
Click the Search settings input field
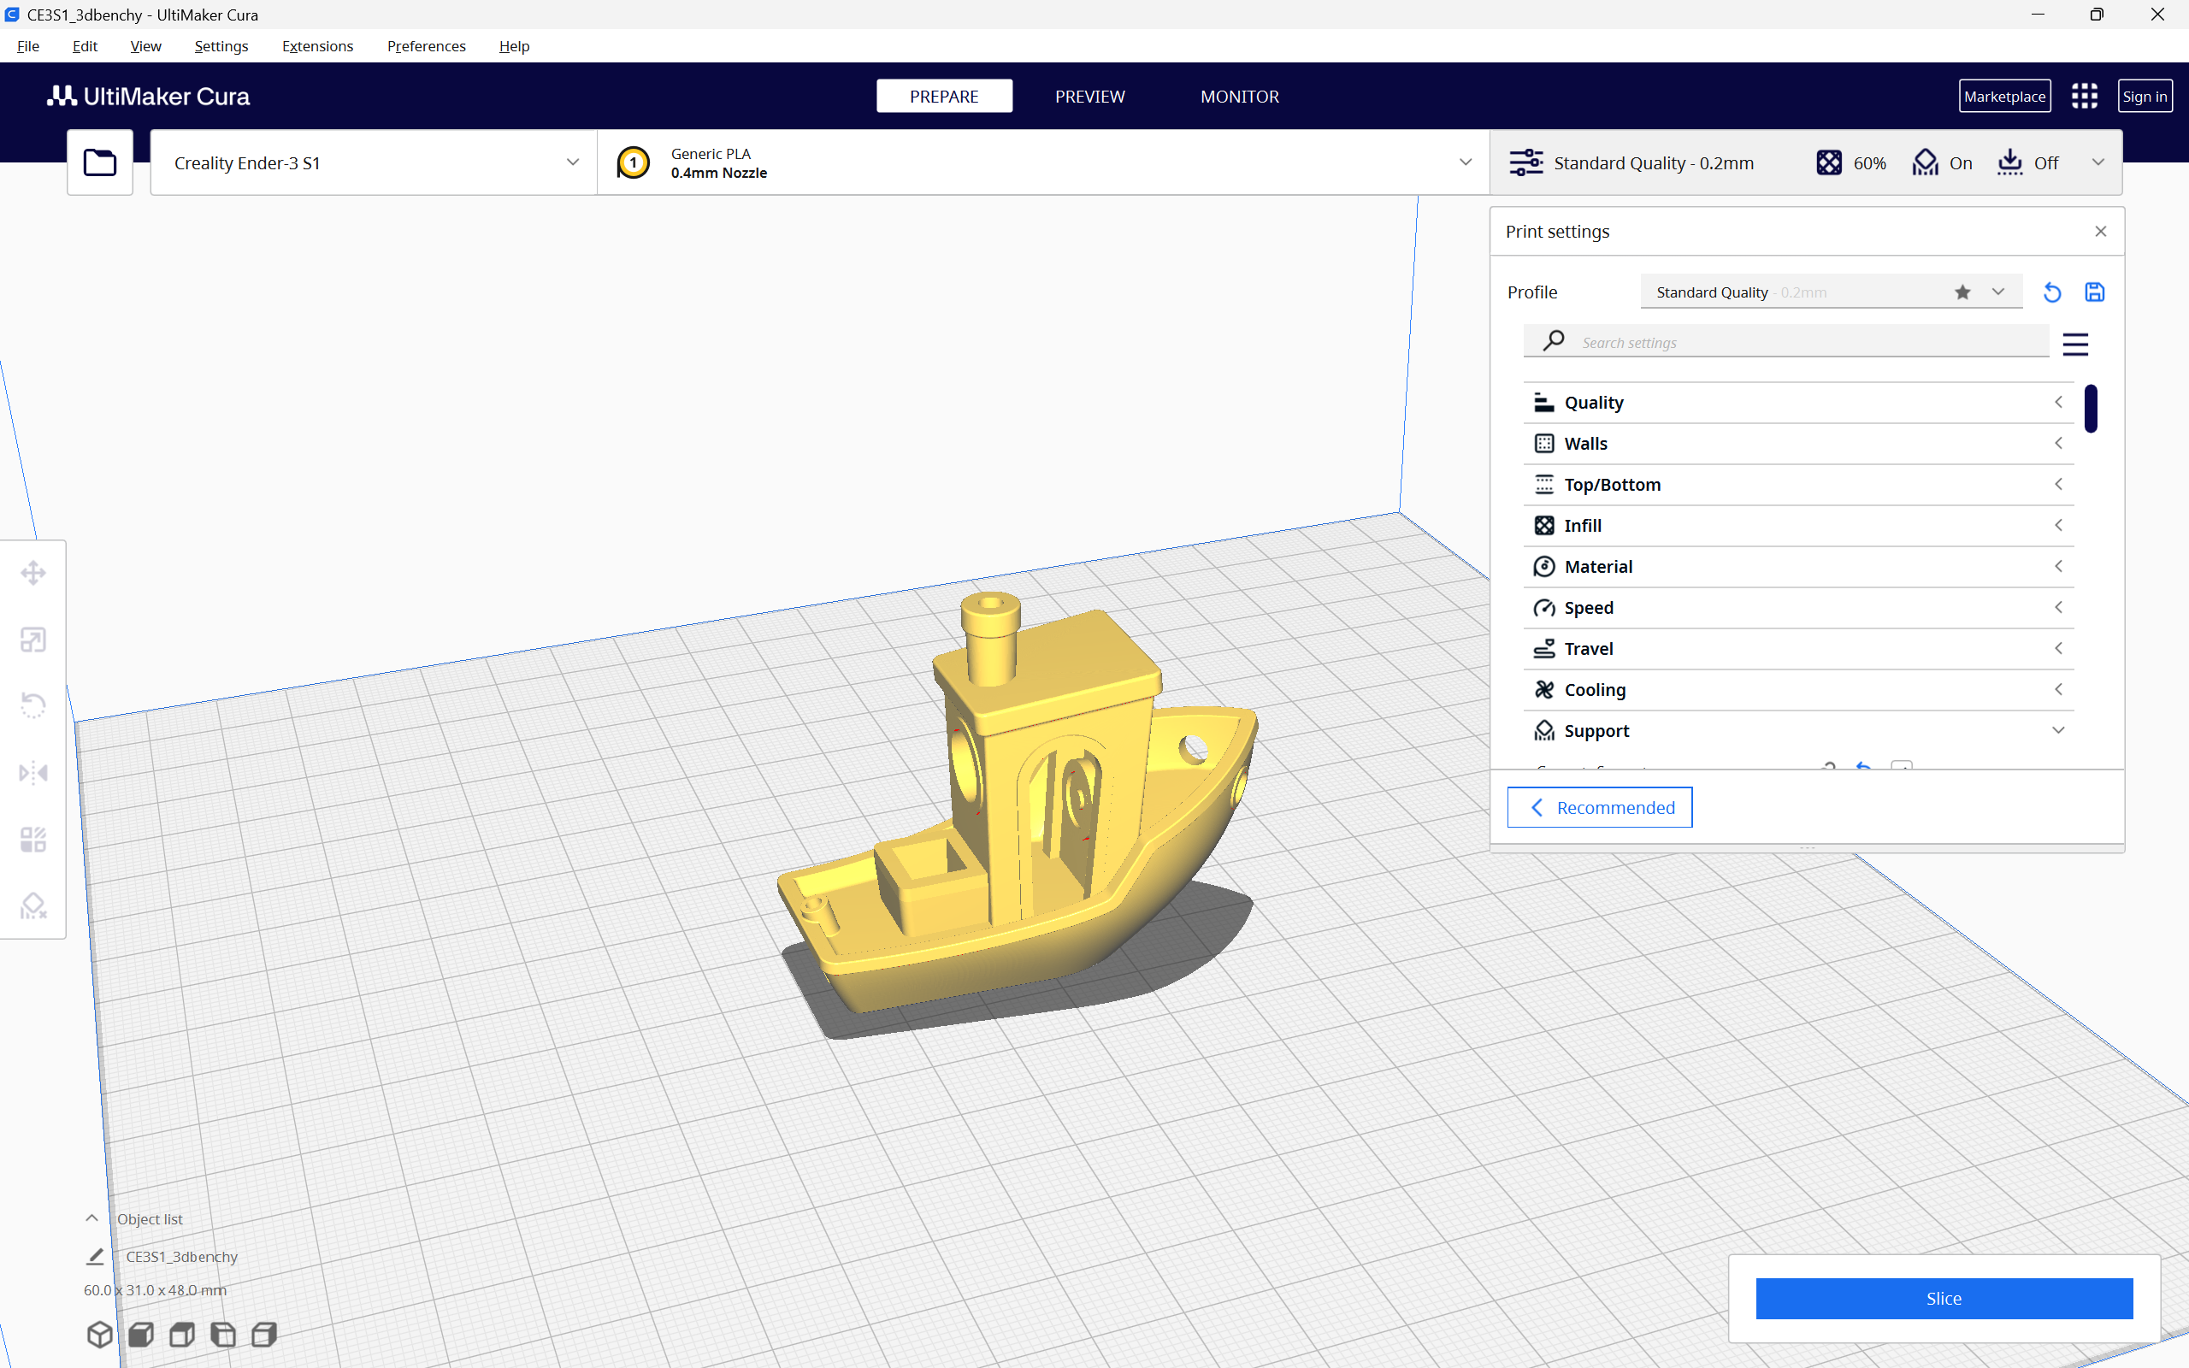(x=1786, y=342)
